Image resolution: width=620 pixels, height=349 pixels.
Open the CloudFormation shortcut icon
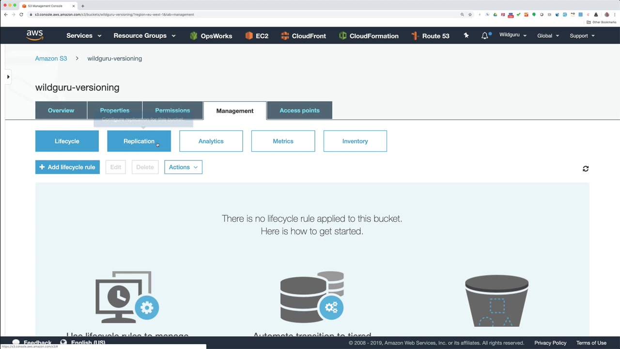(x=343, y=36)
